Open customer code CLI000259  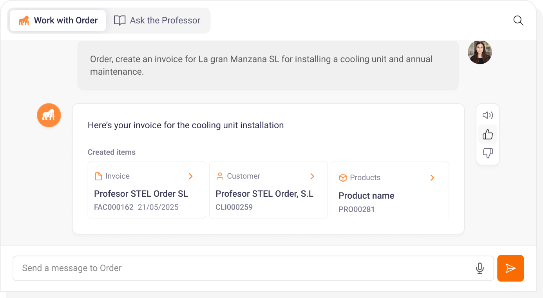tap(234, 207)
